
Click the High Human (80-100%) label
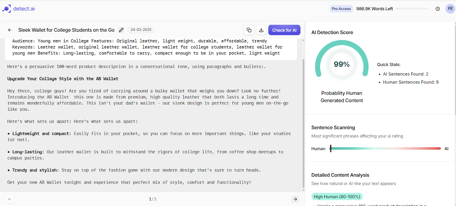point(337,197)
